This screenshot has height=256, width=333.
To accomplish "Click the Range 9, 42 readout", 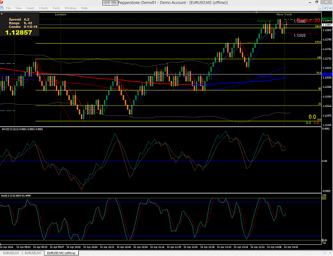I will click(x=20, y=23).
